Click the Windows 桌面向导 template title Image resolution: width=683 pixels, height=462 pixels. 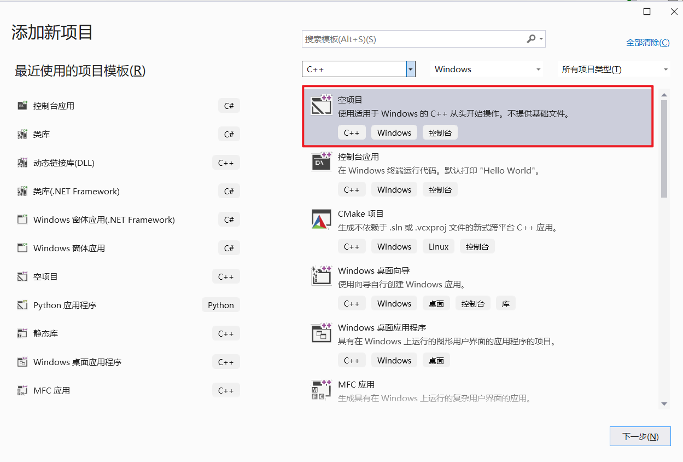[373, 270]
